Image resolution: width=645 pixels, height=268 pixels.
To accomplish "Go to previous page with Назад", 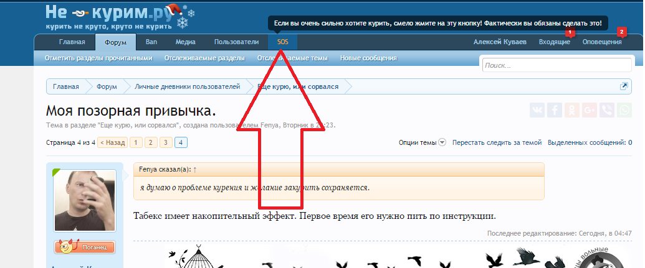I will pos(112,142).
